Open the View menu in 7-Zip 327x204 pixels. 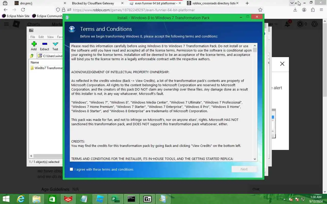tap(50, 37)
